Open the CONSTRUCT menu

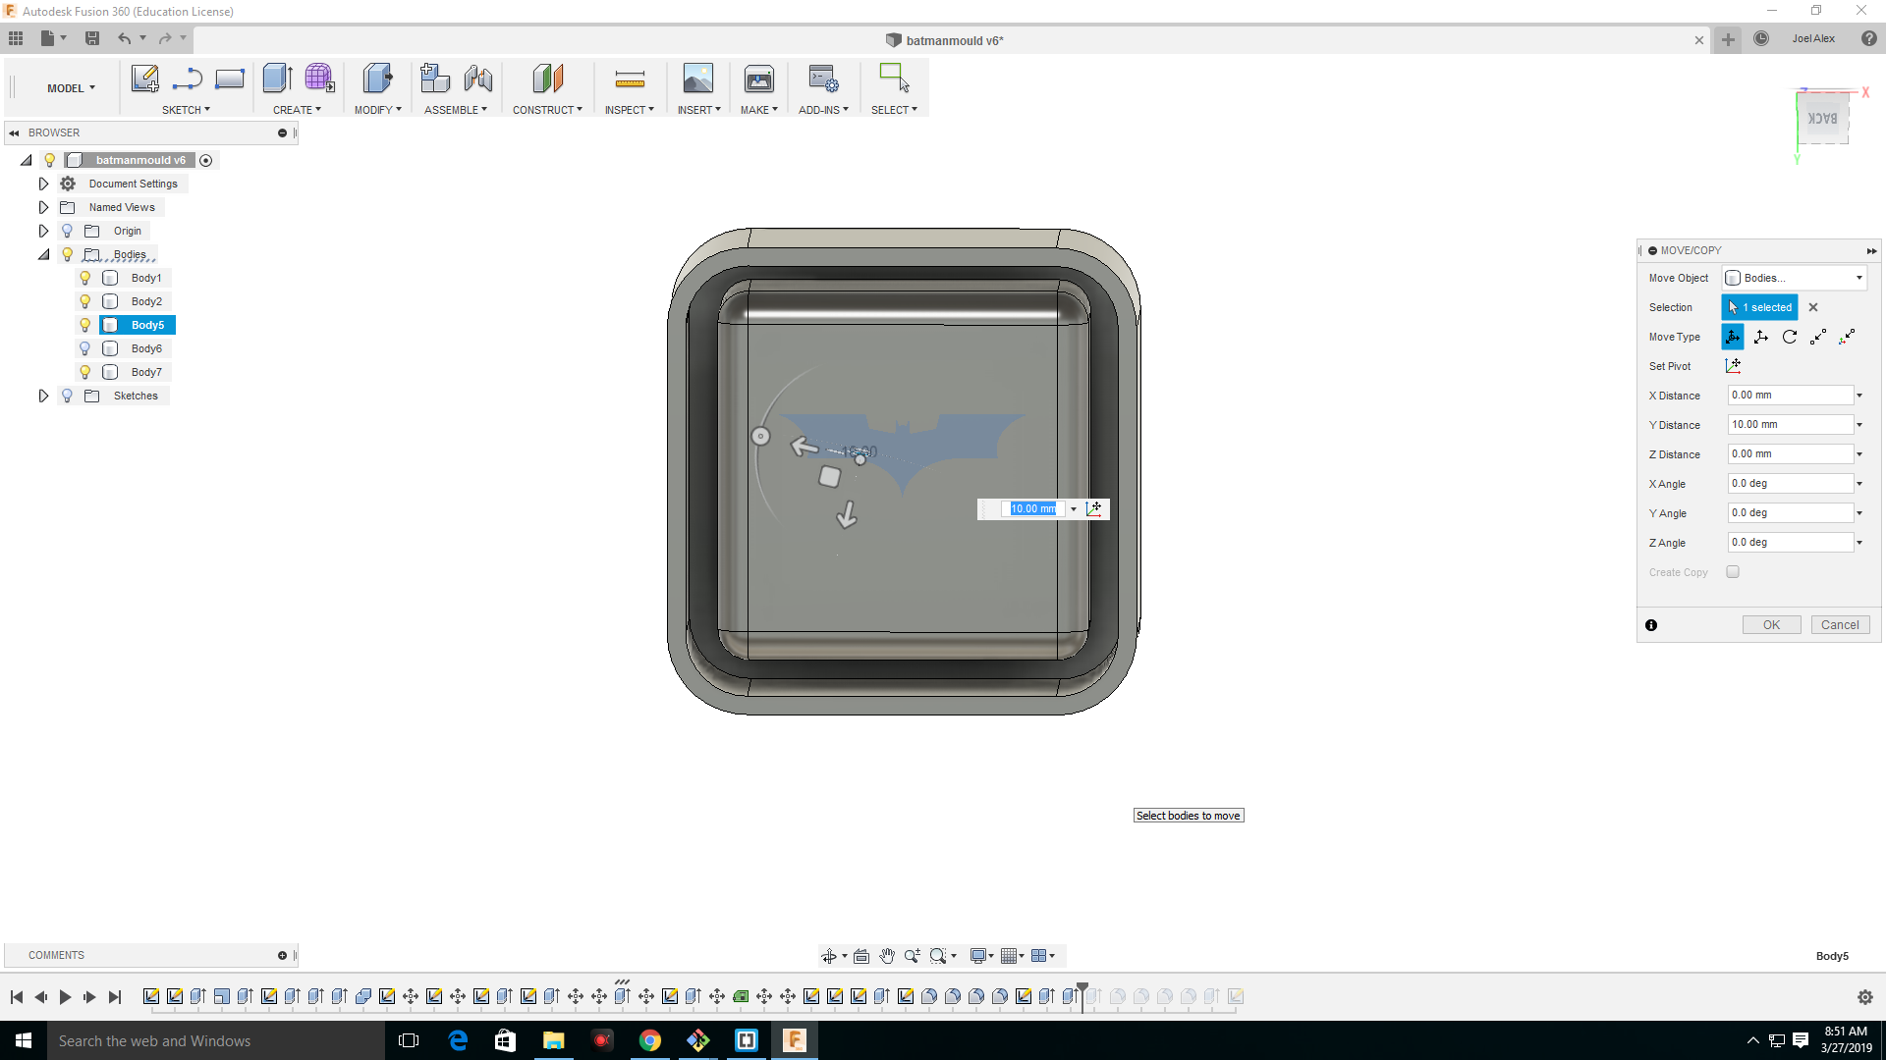point(546,110)
